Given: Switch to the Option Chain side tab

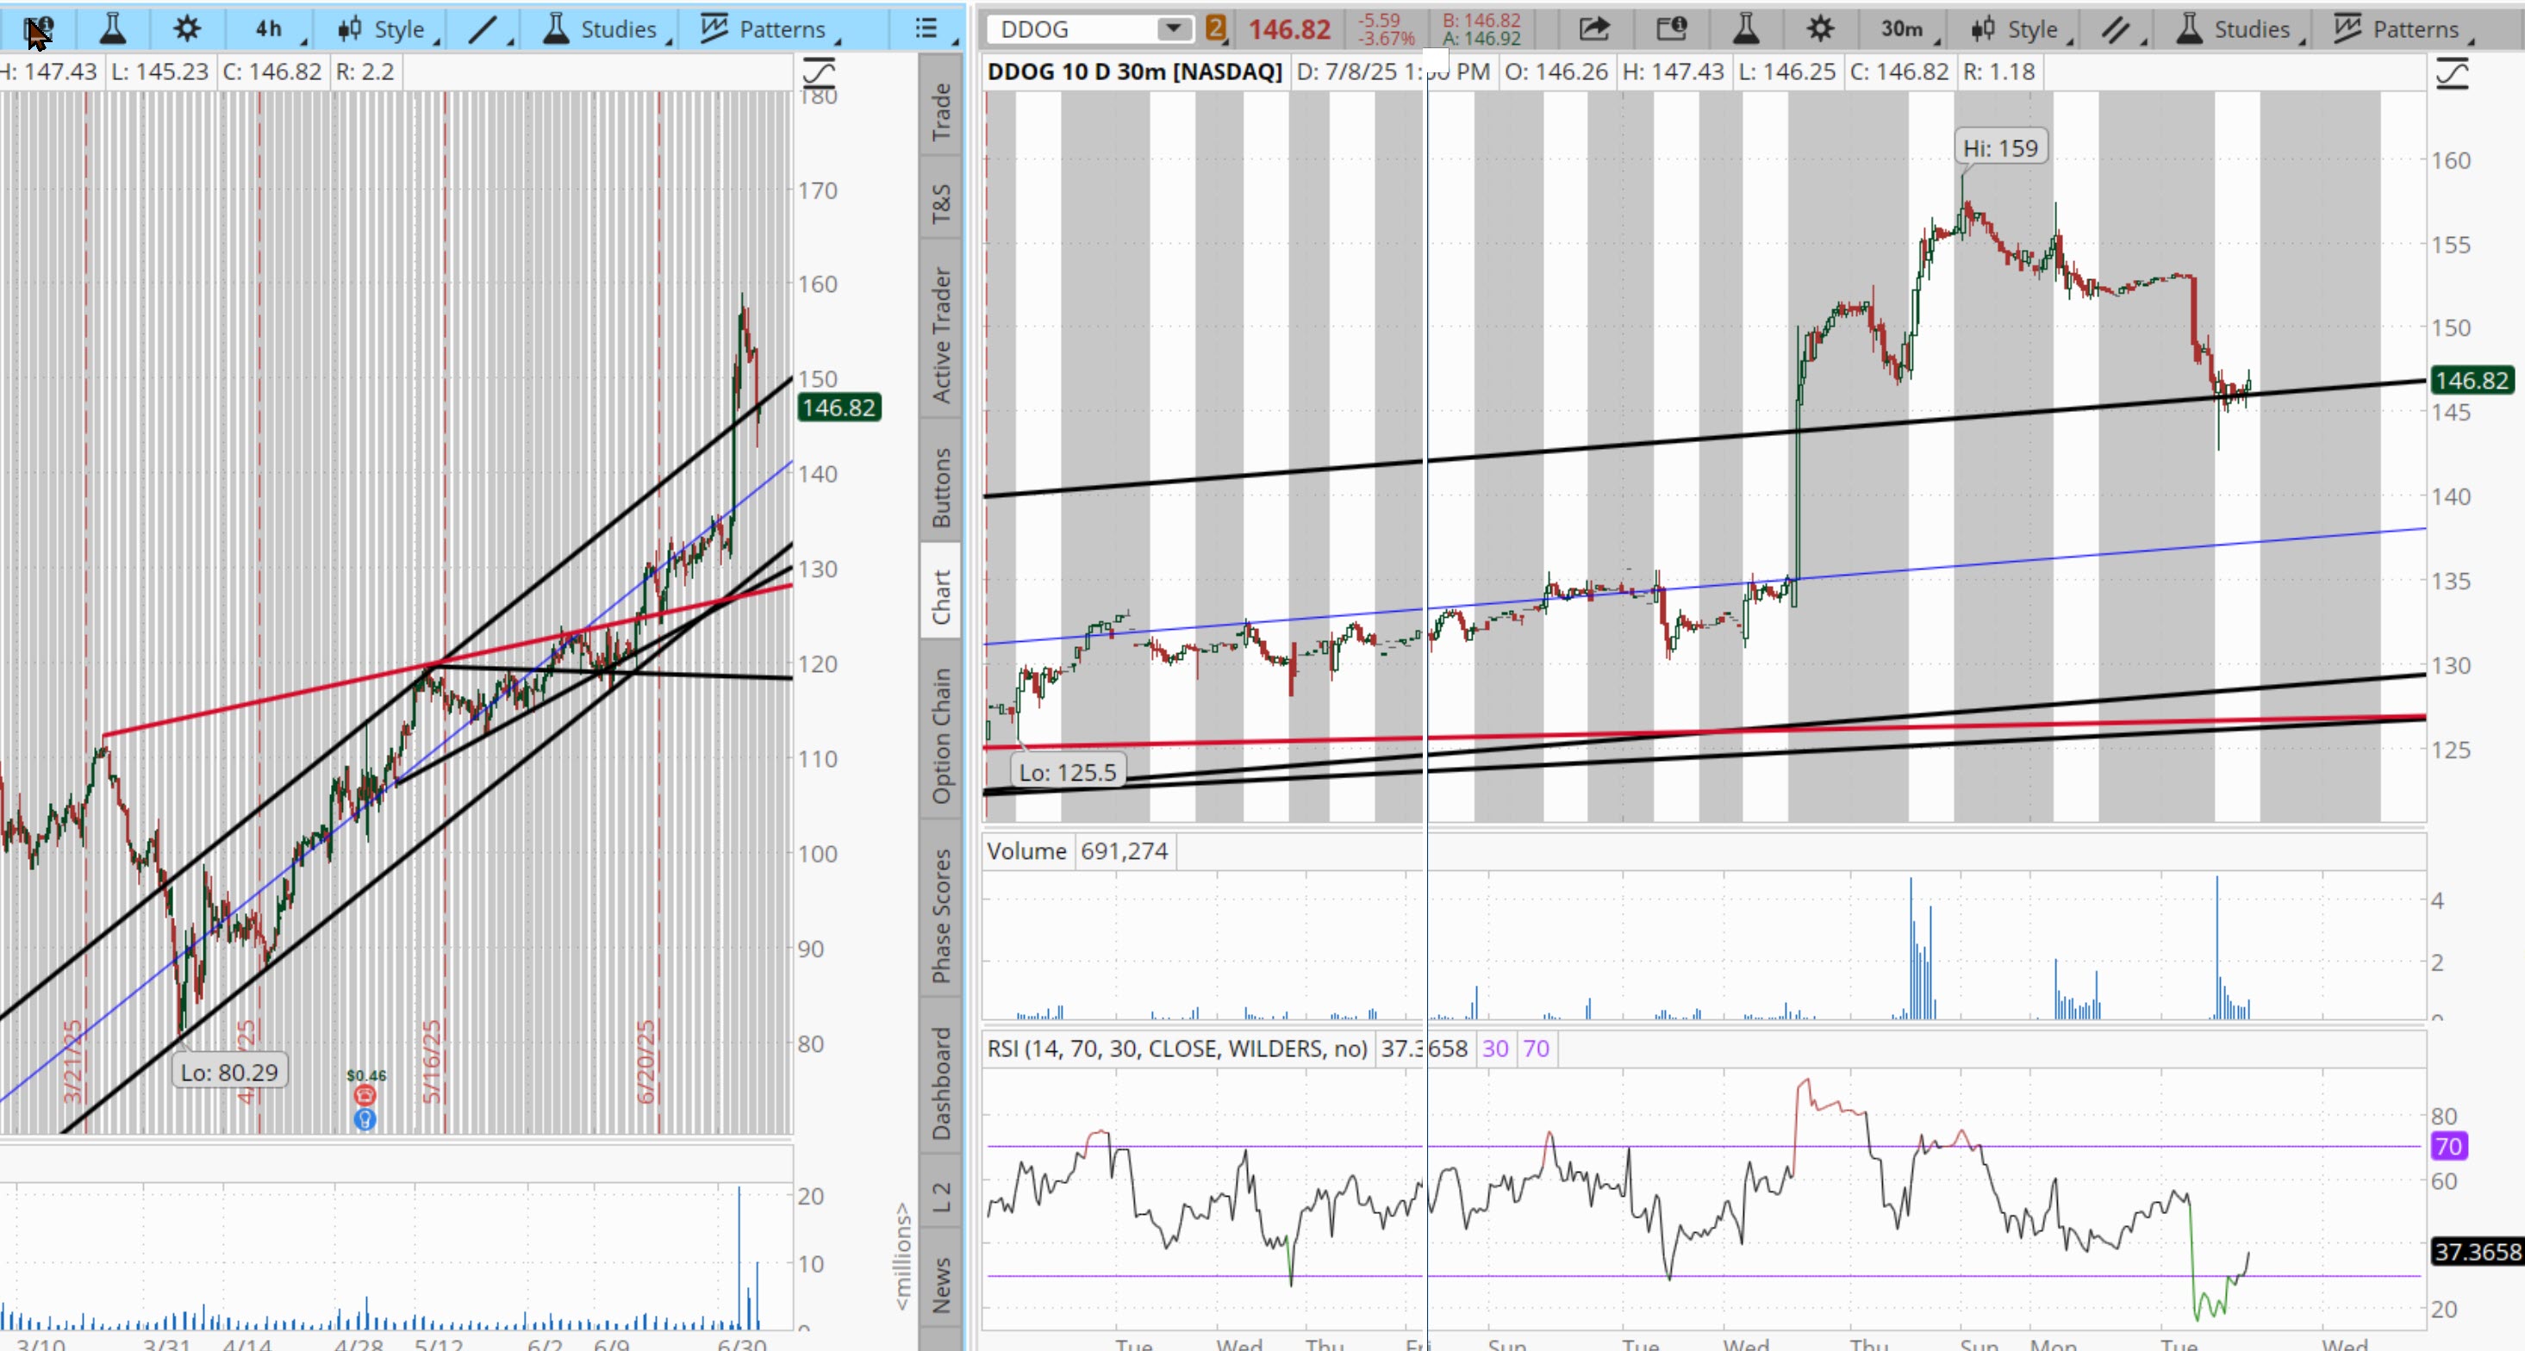Looking at the screenshot, I should [941, 735].
